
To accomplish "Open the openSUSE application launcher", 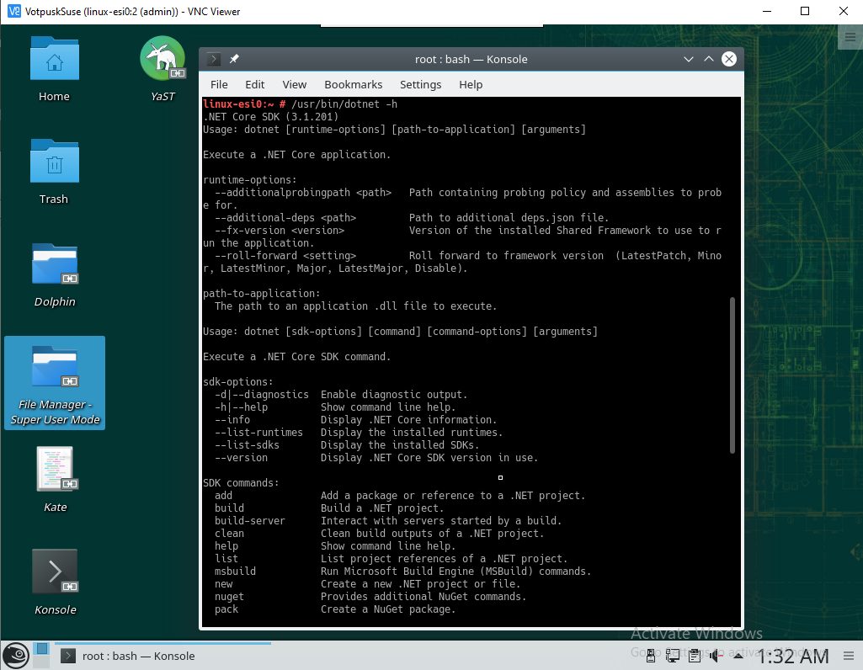I will click(x=16, y=655).
